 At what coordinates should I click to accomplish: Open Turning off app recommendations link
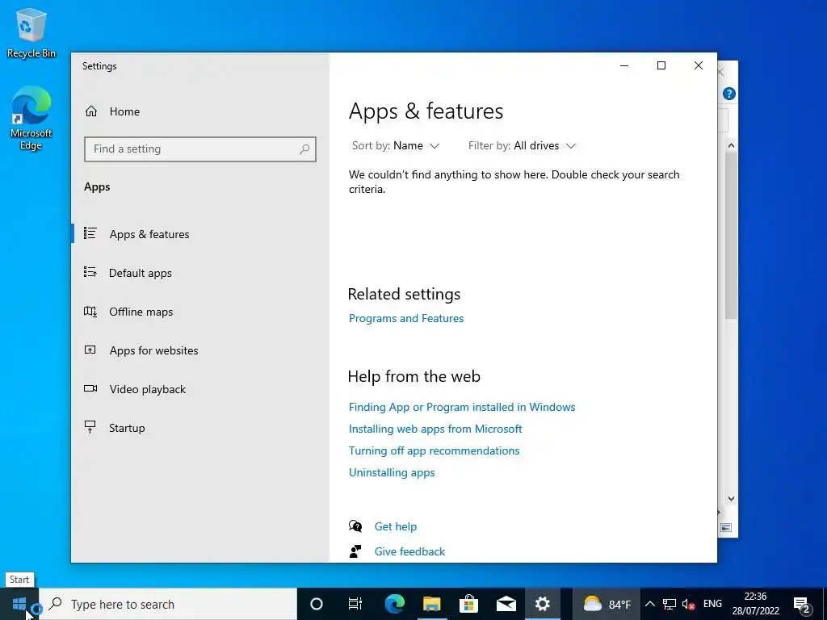[x=434, y=450]
